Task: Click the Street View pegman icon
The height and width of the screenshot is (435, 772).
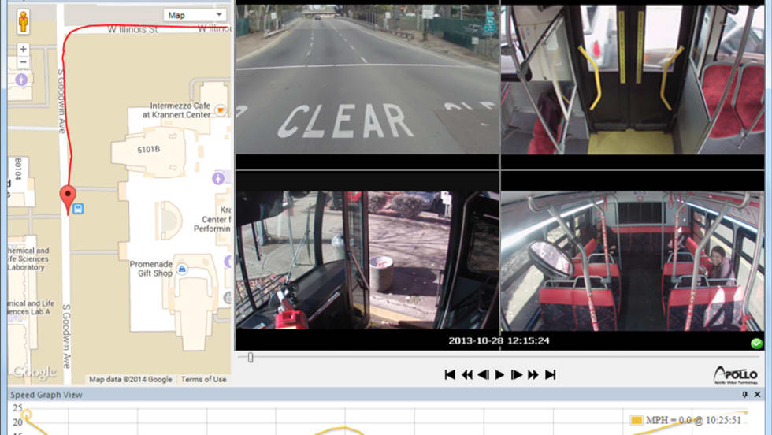Action: pos(23,21)
